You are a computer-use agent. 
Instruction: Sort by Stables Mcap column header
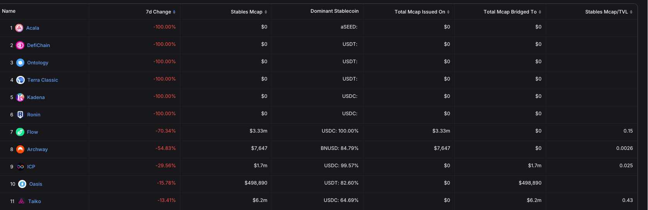coord(249,12)
